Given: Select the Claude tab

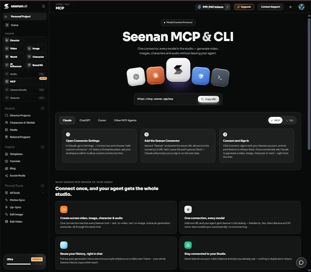Looking at the screenshot, I should pos(67,120).
